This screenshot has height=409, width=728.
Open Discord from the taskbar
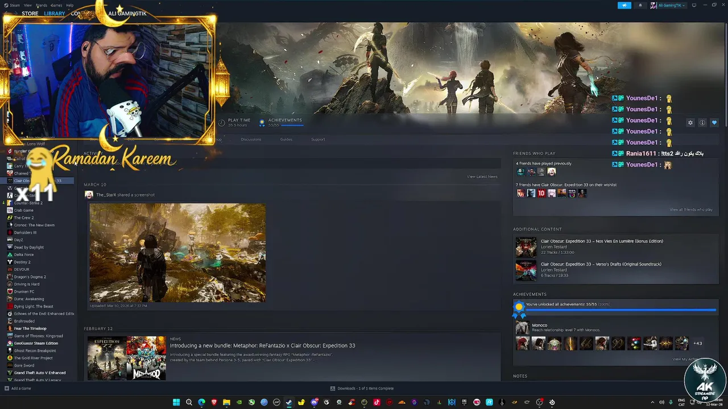point(314,402)
